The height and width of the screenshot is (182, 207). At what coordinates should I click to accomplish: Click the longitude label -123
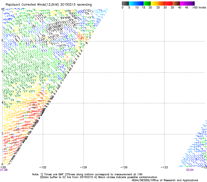click(164, 167)
